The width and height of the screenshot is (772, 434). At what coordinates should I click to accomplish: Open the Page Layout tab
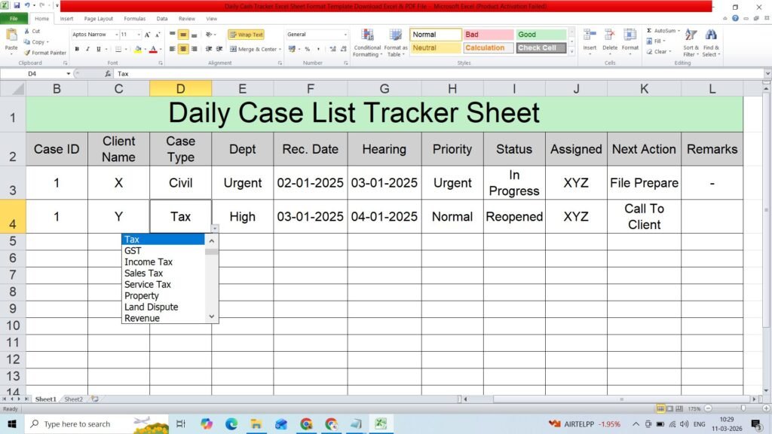pyautogui.click(x=99, y=19)
